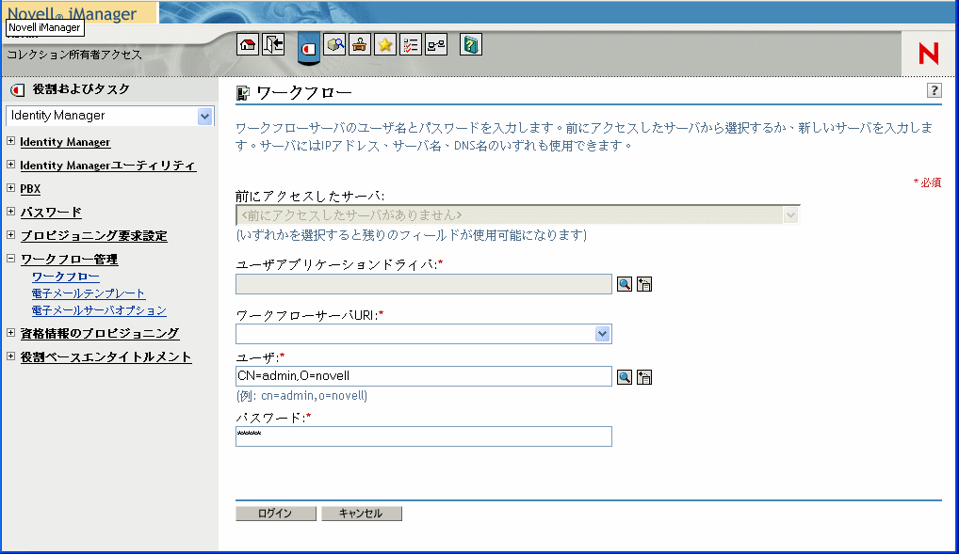The width and height of the screenshot is (959, 554).
Task: Expand the PBX tree node
Action: pyautogui.click(x=10, y=188)
